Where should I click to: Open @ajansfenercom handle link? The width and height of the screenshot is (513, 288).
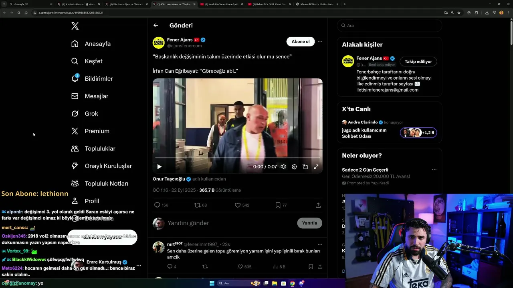point(184,46)
